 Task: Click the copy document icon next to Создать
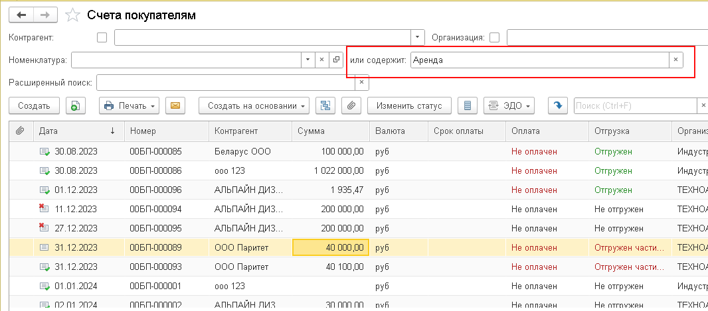tap(76, 105)
